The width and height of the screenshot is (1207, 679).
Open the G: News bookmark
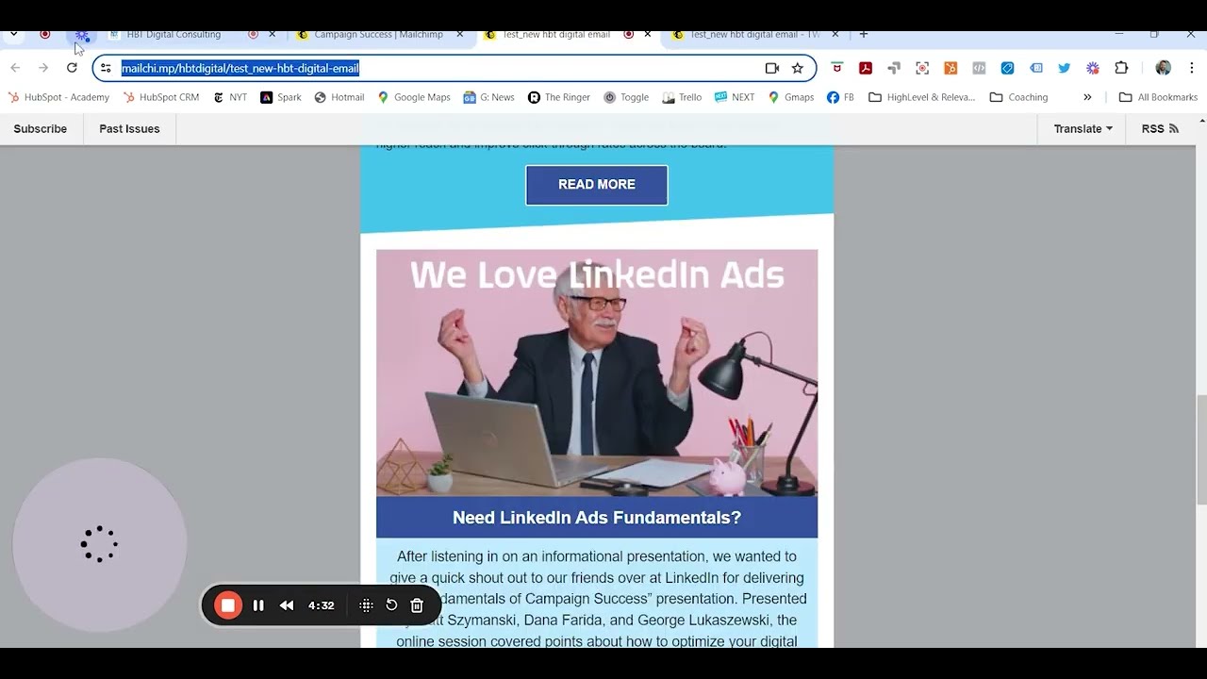(x=488, y=97)
